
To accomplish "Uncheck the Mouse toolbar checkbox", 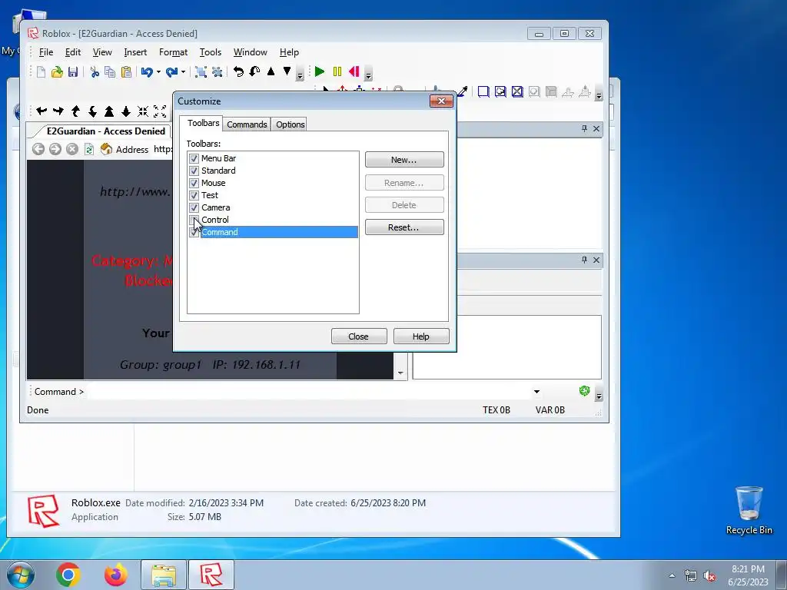I will [x=194, y=183].
